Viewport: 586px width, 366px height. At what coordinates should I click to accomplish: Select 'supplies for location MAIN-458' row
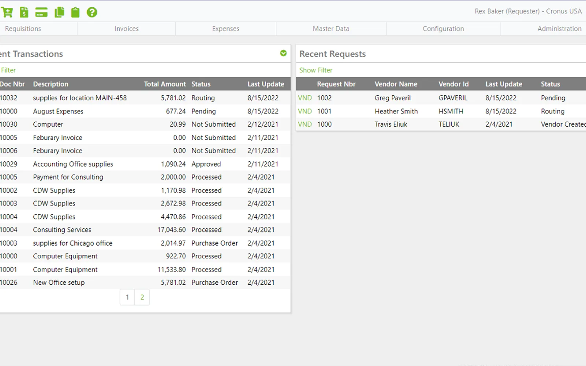(x=145, y=98)
